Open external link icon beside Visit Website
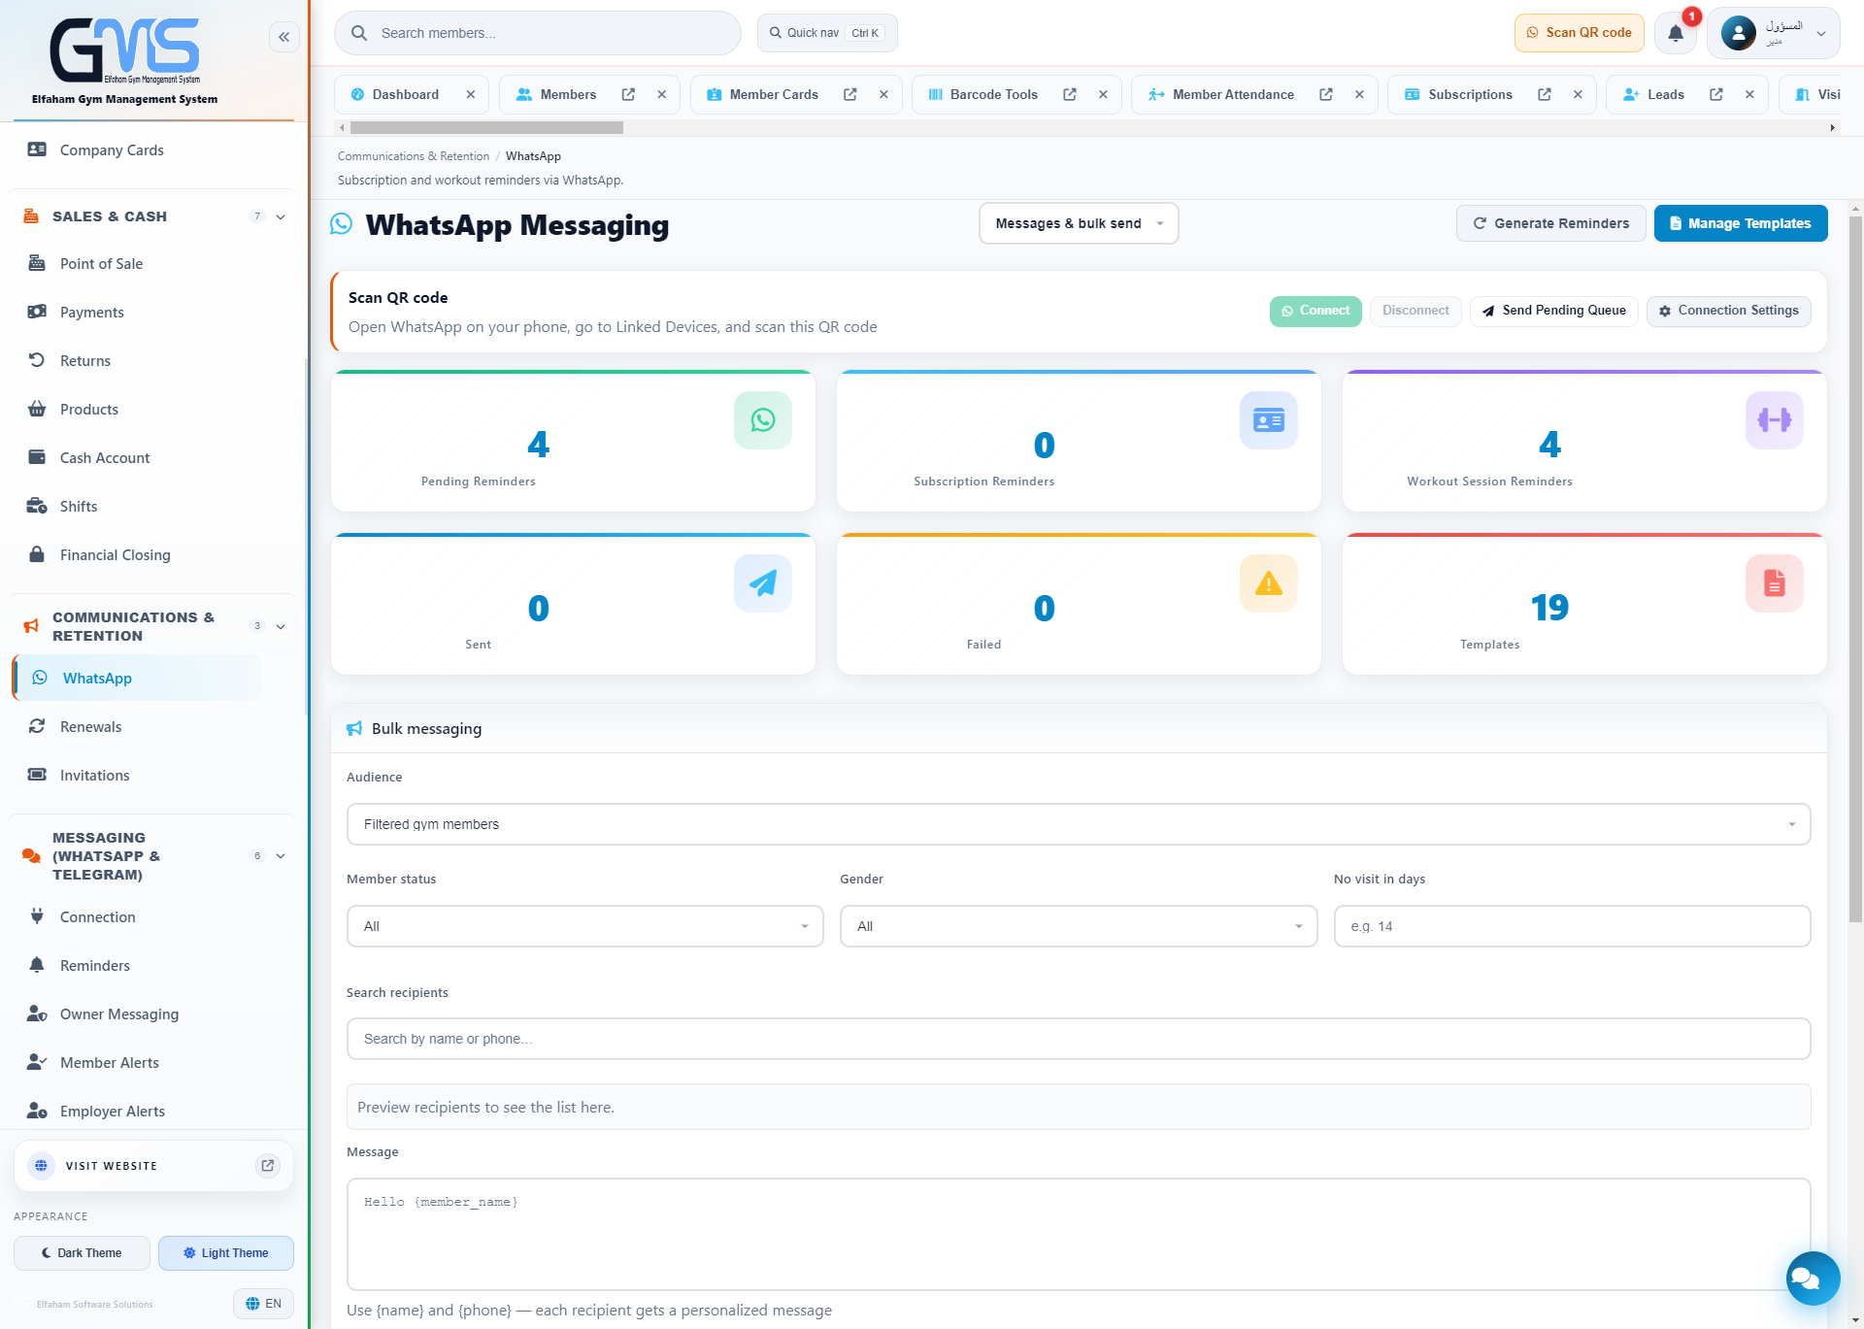 268,1165
